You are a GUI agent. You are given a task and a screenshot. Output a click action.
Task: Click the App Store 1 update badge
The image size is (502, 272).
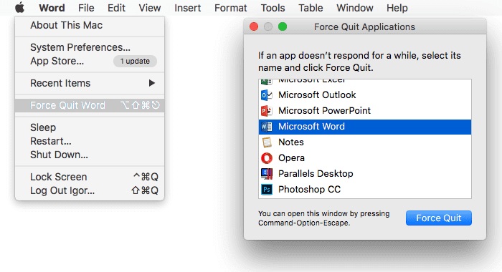[x=135, y=61]
